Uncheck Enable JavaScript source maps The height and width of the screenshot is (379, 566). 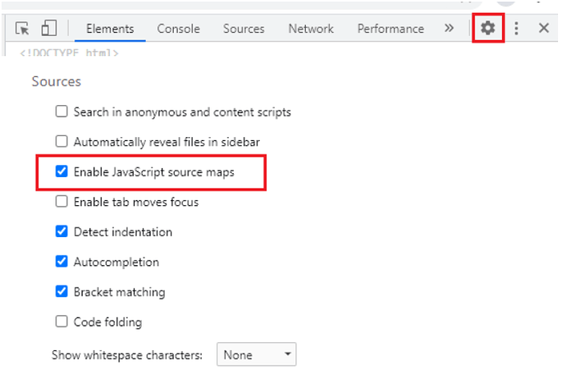(x=62, y=171)
